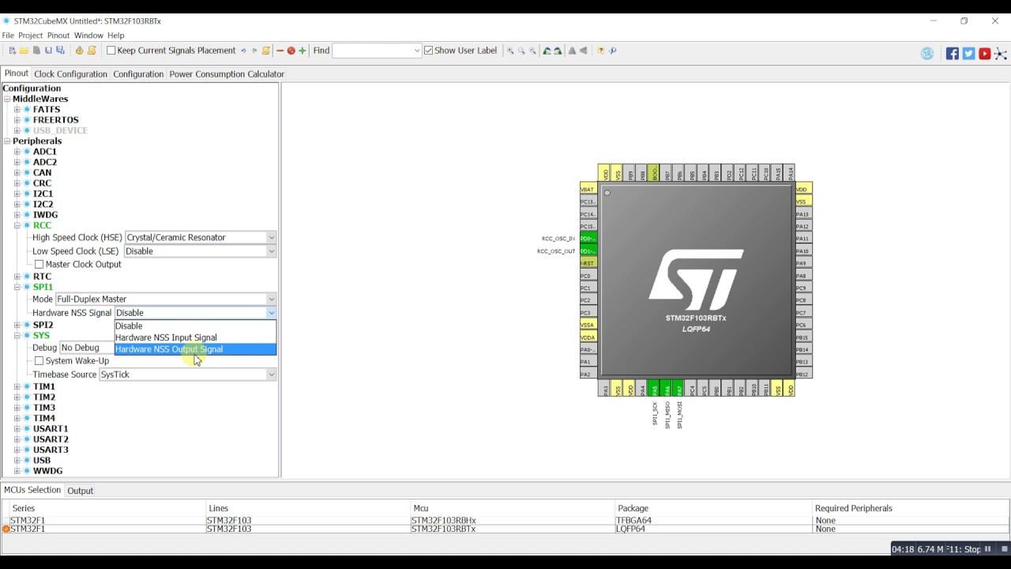Click the Zoom In magnifier icon
Image resolution: width=1011 pixels, height=569 pixels.
point(510,51)
